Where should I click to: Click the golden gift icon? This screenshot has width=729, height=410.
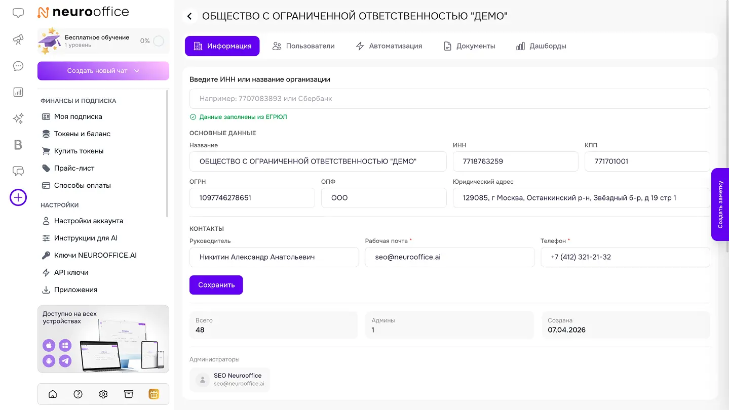(154, 394)
